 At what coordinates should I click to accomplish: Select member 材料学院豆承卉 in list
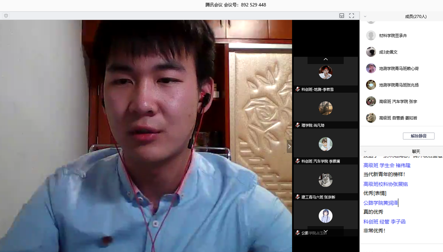point(393,36)
